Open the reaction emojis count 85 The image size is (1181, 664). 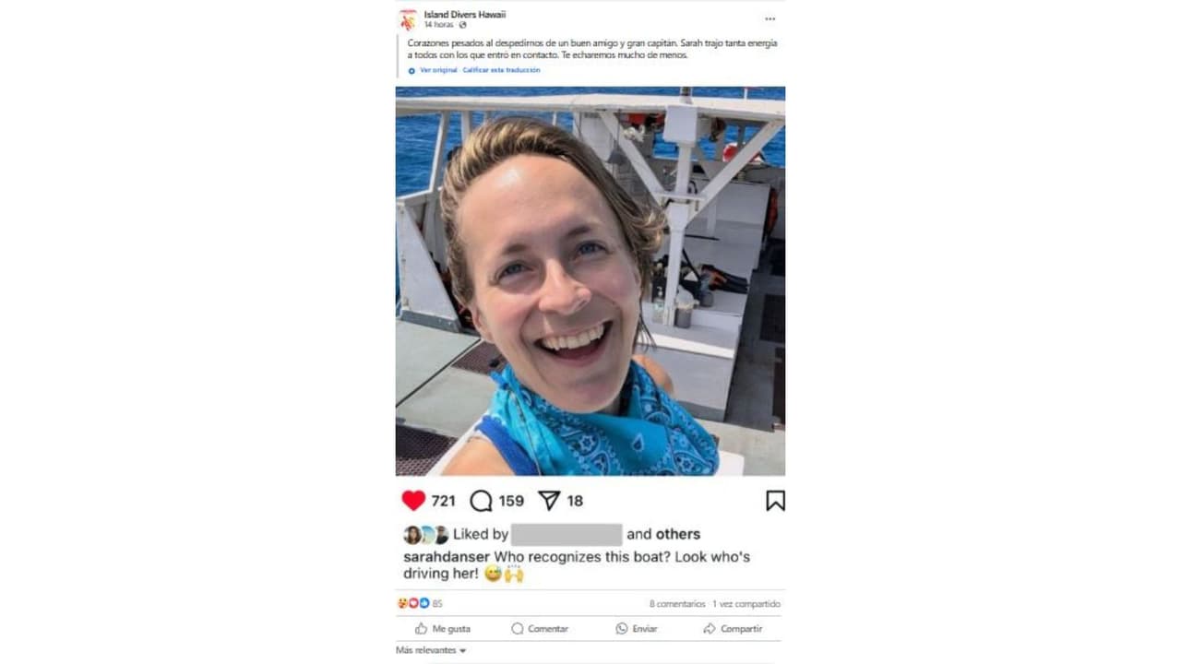[x=420, y=604]
